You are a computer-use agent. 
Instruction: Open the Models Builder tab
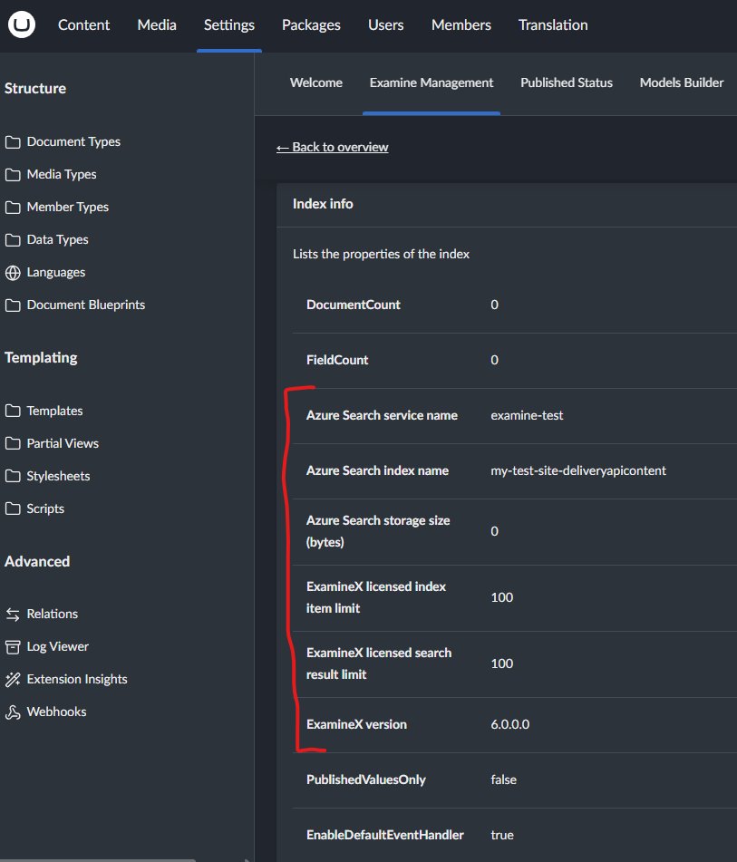[682, 82]
